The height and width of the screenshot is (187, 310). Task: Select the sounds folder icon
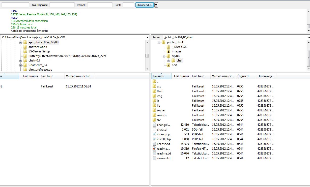pos(155,115)
